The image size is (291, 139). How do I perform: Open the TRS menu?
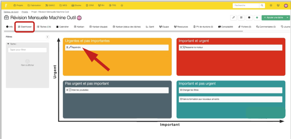pos(113,6)
